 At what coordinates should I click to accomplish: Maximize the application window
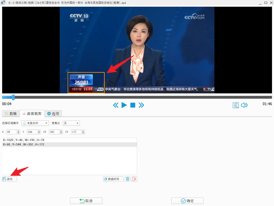click(266, 3)
